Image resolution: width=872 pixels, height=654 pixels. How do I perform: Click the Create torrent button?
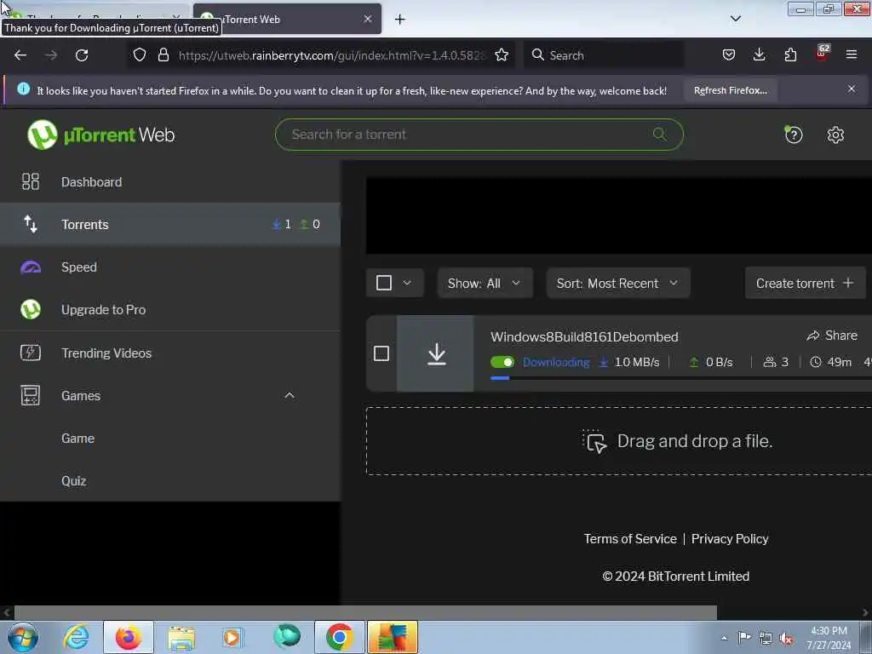tap(805, 283)
